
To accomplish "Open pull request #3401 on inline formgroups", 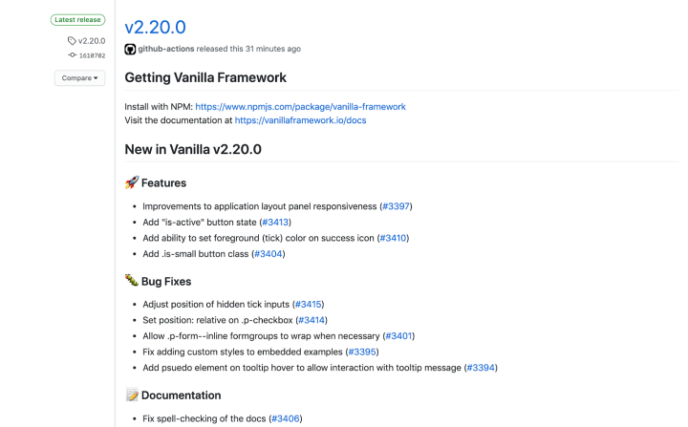I will [x=398, y=335].
